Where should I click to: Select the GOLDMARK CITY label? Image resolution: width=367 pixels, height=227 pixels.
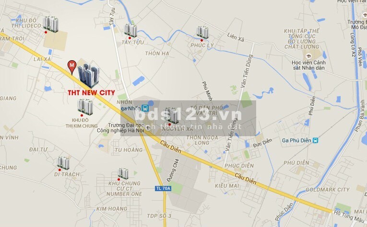[x=328, y=190]
